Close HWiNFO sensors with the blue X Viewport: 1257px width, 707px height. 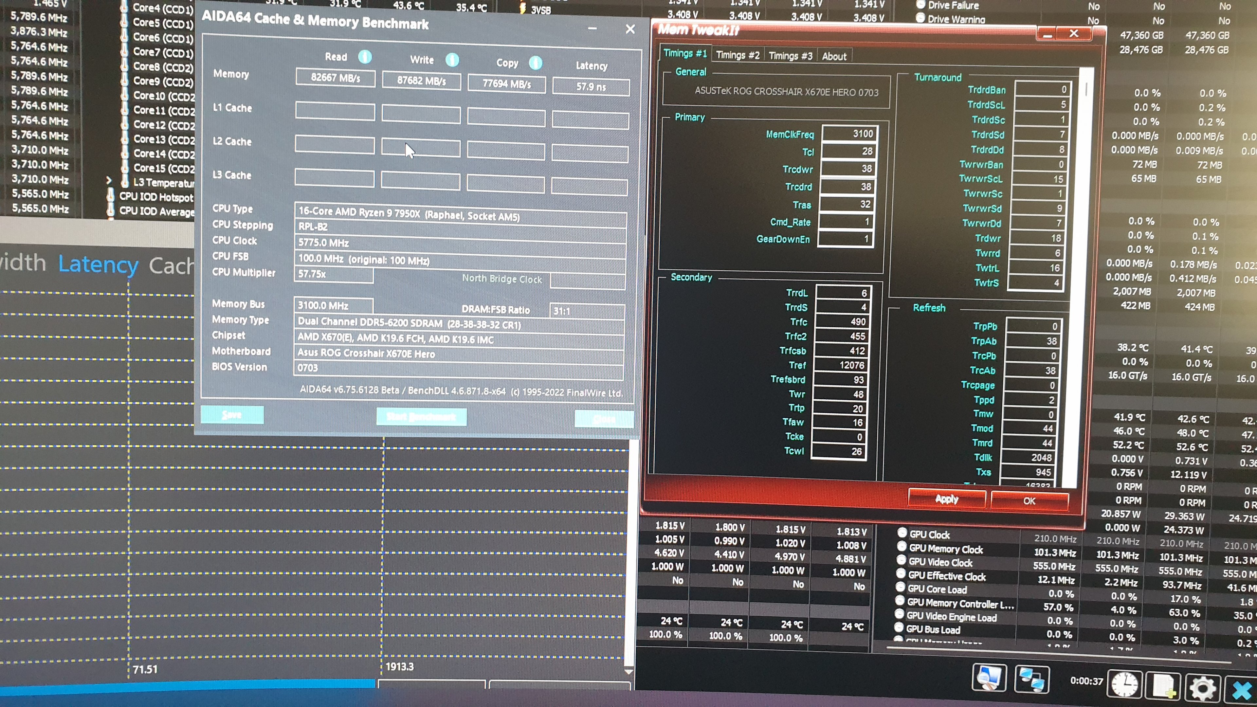click(x=1241, y=690)
